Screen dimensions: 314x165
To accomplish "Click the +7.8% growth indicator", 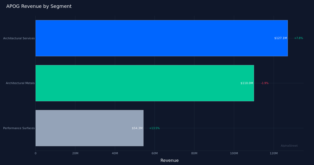I will [x=299, y=38].
